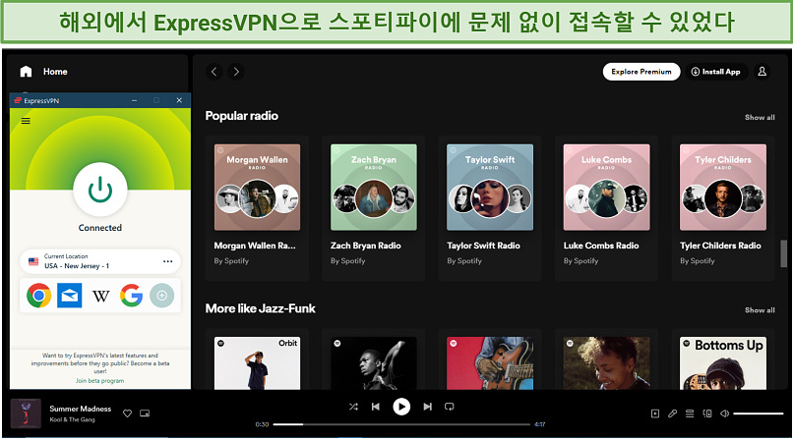793x439 pixels.
Task: Click Install App button
Action: coord(715,72)
